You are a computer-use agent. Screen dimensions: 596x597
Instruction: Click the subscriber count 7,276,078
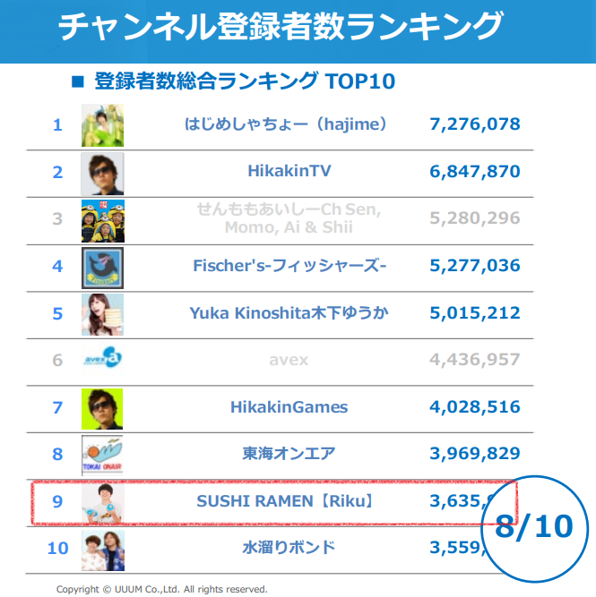(475, 124)
